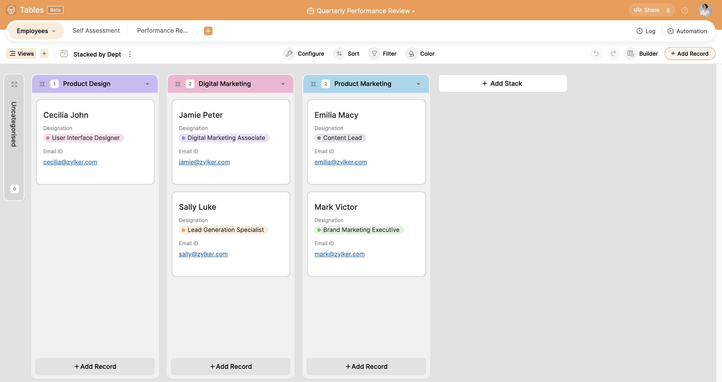Open the Product Marketing stack dropdown arrow
722x382 pixels.
(x=418, y=84)
